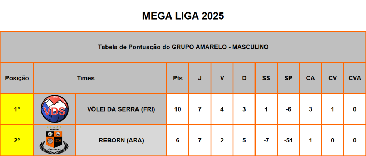Select the Posição column header
This screenshot has width=366, height=156.
17,78
